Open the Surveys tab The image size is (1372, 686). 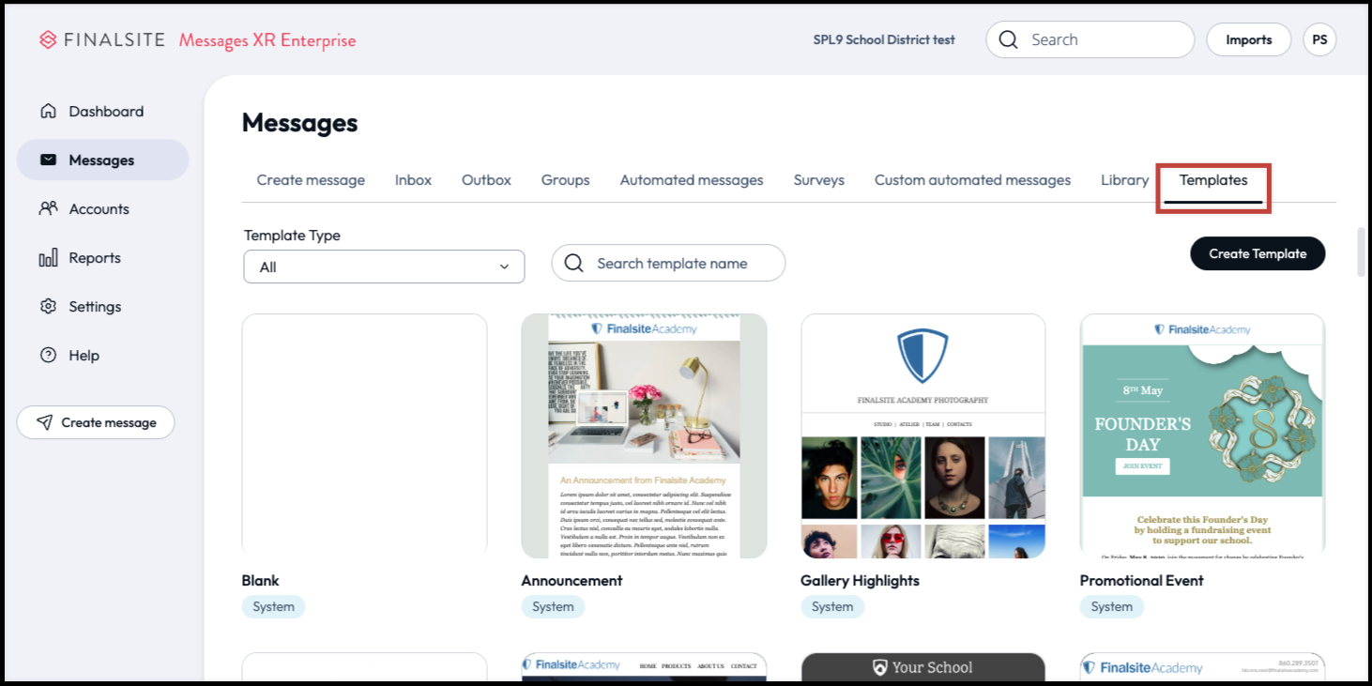818,180
